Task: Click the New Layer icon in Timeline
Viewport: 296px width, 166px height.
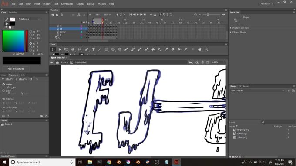Action: pos(53,15)
